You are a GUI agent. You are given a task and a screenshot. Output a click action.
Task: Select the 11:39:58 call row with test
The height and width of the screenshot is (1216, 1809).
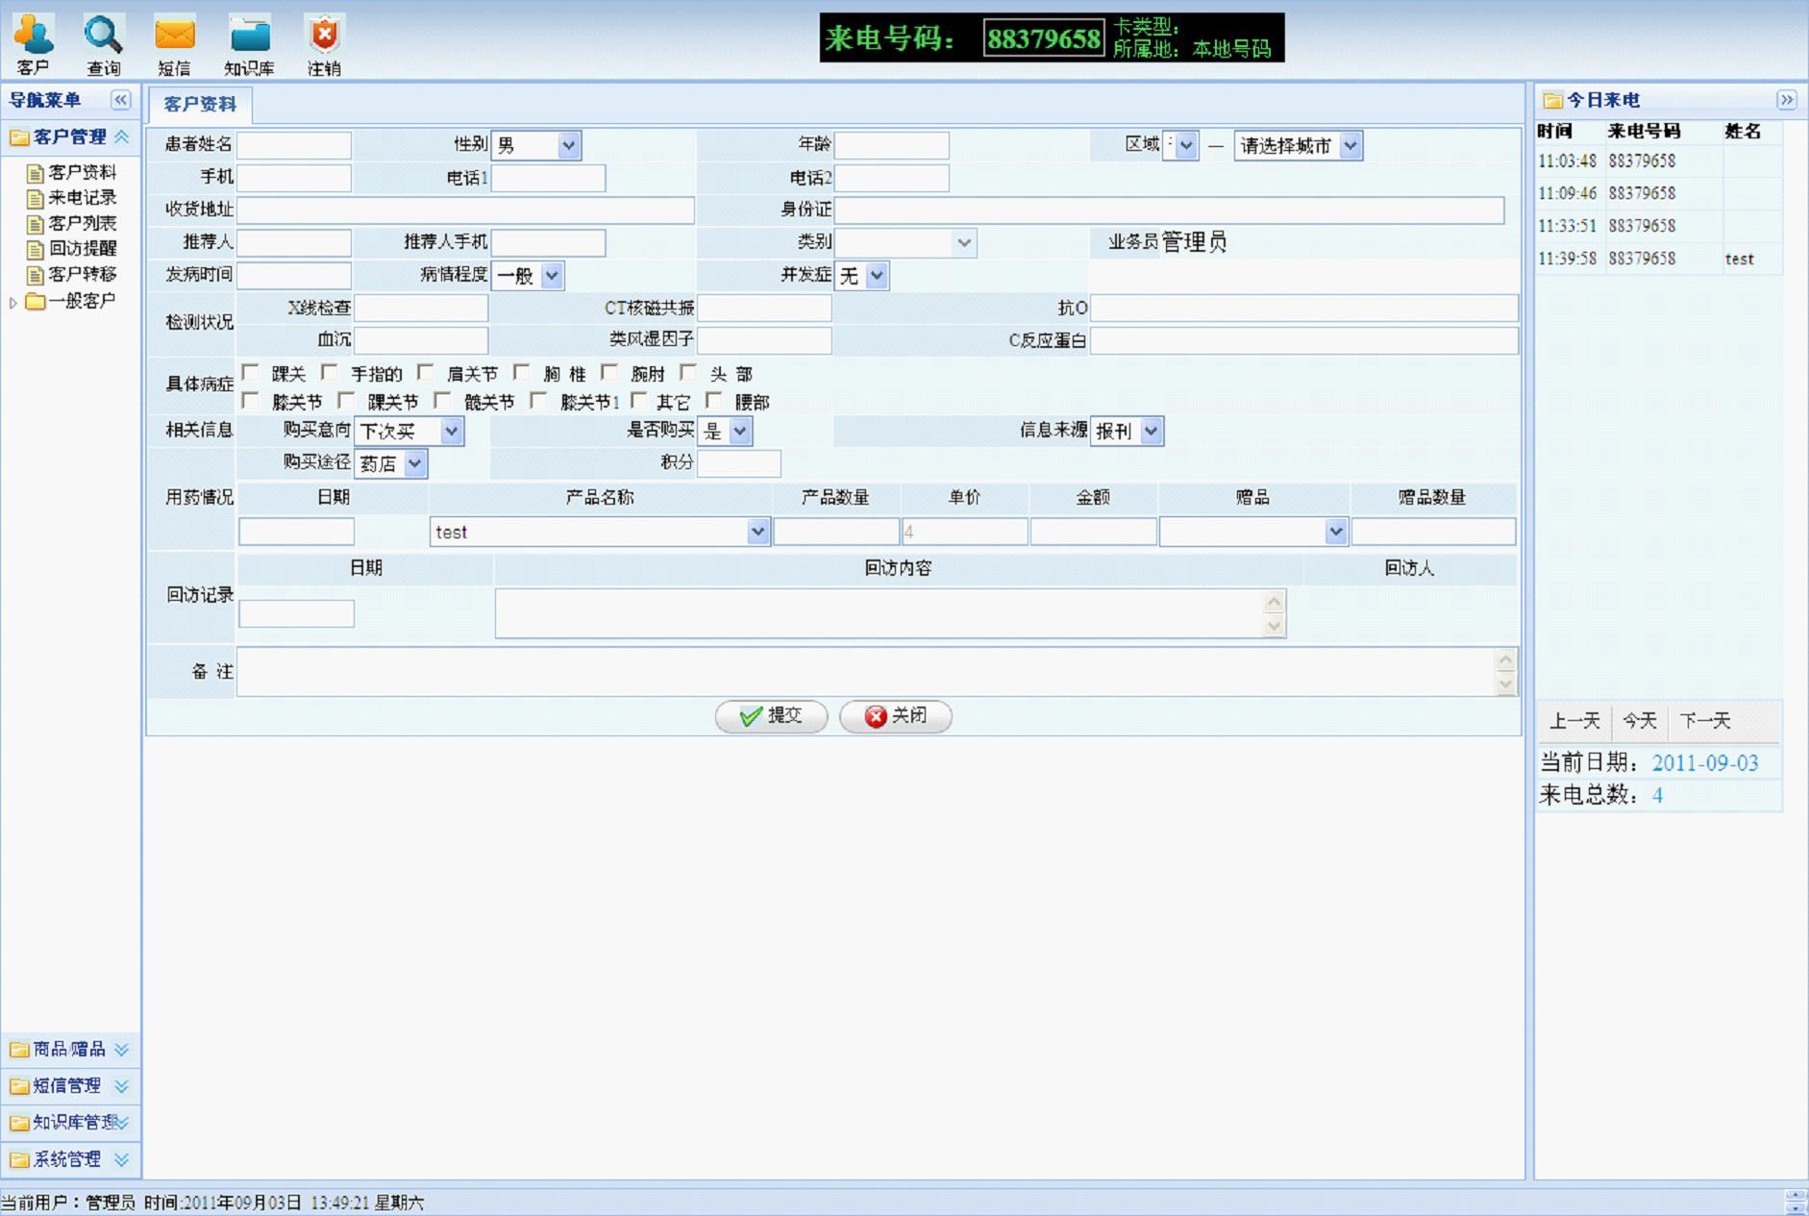(x=1659, y=259)
